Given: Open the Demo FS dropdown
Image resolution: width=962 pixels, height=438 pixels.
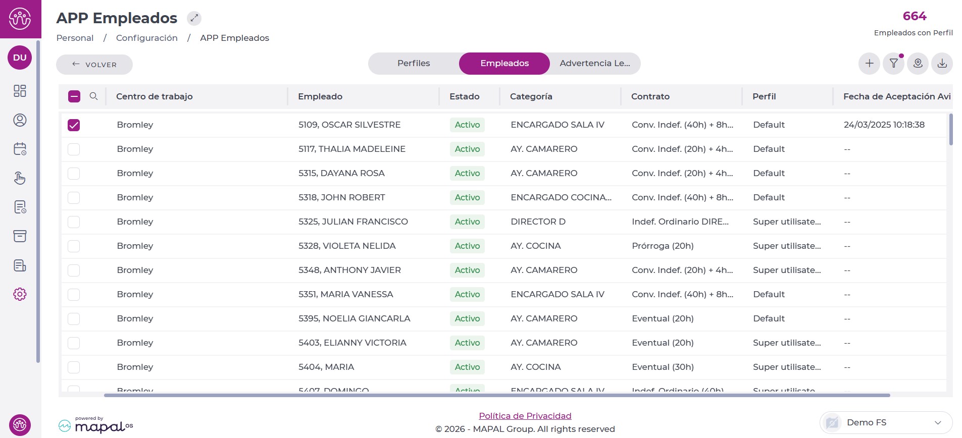Looking at the screenshot, I should 886,422.
